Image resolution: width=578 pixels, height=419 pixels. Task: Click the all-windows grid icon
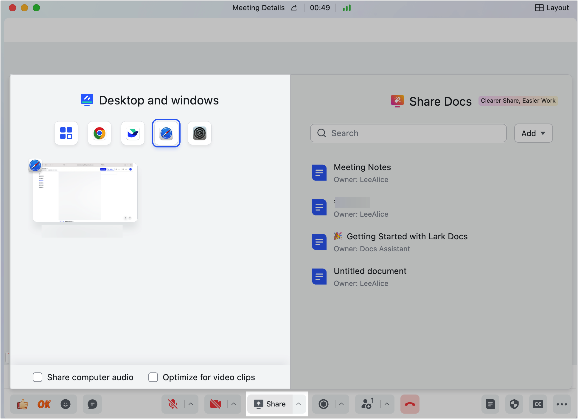coord(66,133)
